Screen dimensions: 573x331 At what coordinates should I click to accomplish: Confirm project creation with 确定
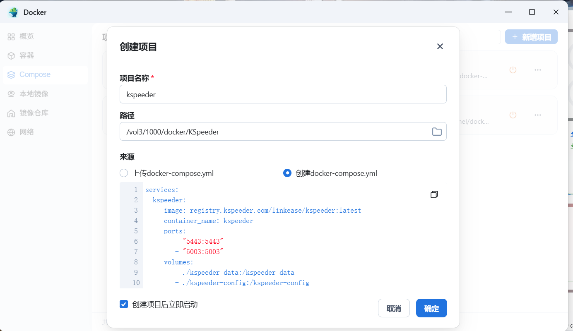(x=431, y=308)
